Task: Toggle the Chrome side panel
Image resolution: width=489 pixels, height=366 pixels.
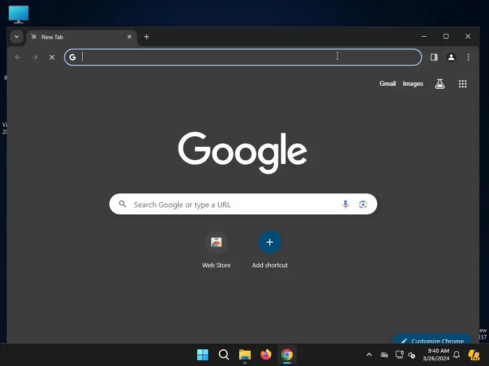Action: [434, 57]
